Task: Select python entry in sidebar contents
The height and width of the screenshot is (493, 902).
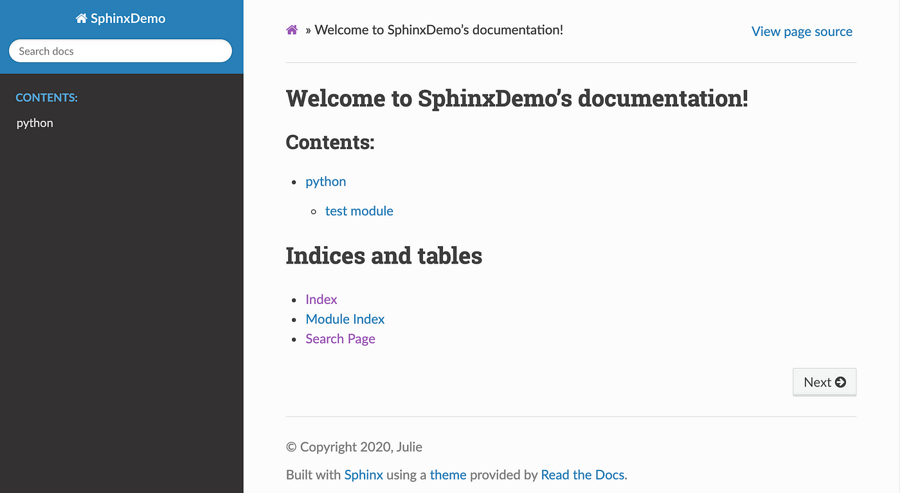Action: [35, 123]
